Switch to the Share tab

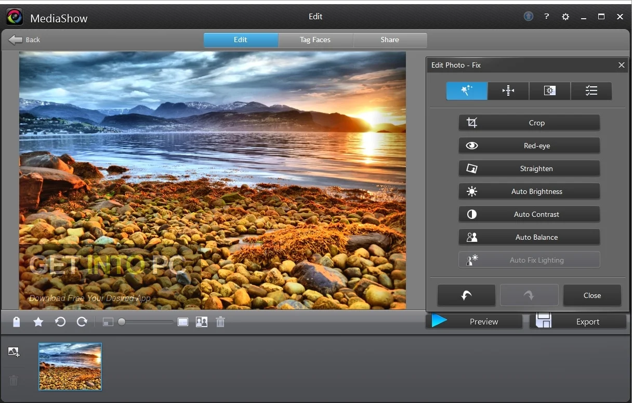[x=390, y=40]
